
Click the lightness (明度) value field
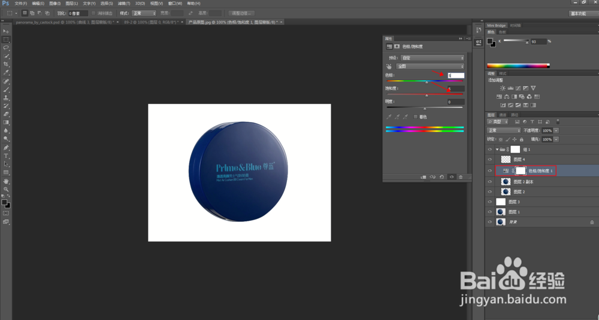(x=456, y=102)
